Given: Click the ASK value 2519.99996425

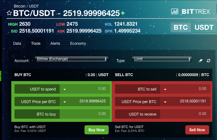Looking at the screenshot, I should point(84,31).
